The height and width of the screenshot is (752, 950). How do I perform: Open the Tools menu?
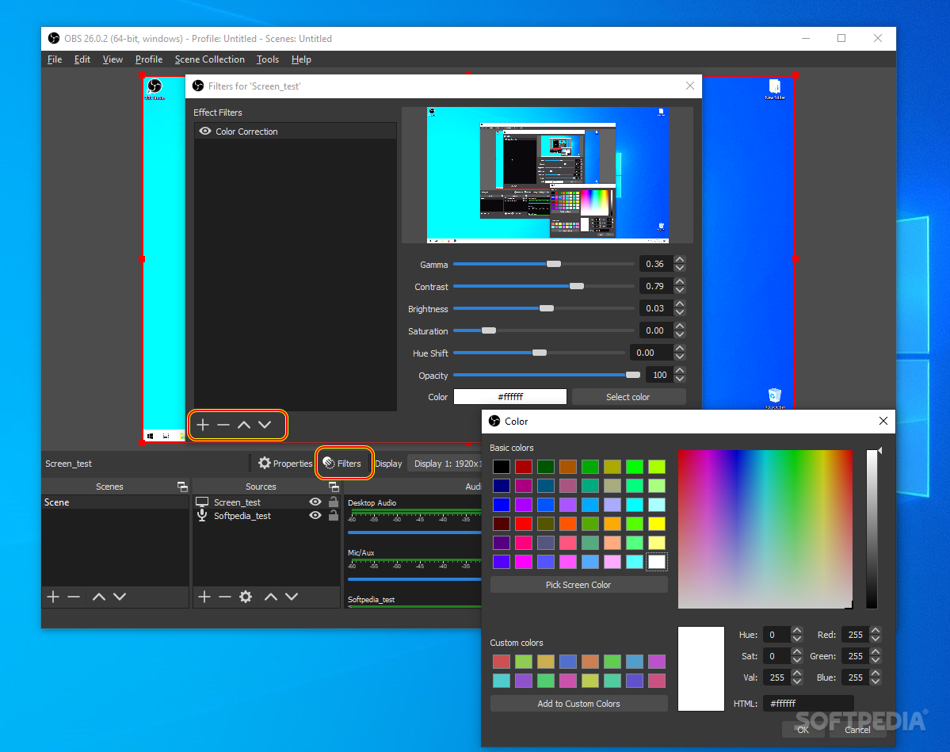tap(267, 59)
